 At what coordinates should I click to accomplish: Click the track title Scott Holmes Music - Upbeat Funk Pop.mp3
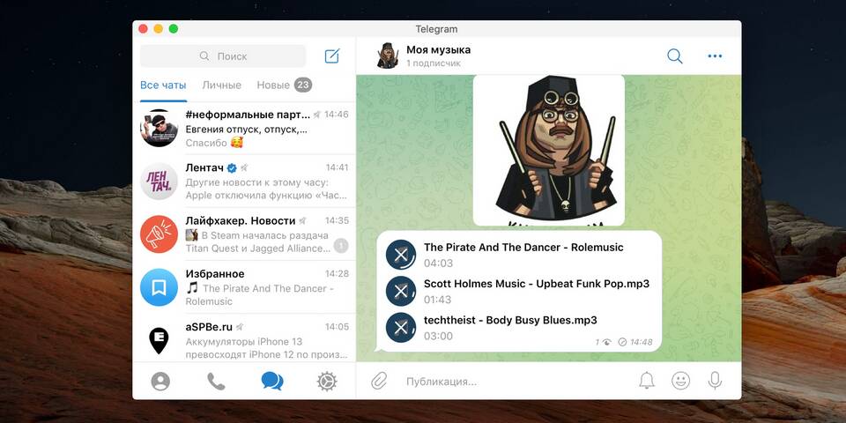pyautogui.click(x=537, y=283)
